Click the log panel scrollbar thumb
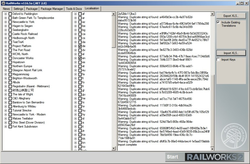Screen dimensions: 250x164 click(212, 111)
